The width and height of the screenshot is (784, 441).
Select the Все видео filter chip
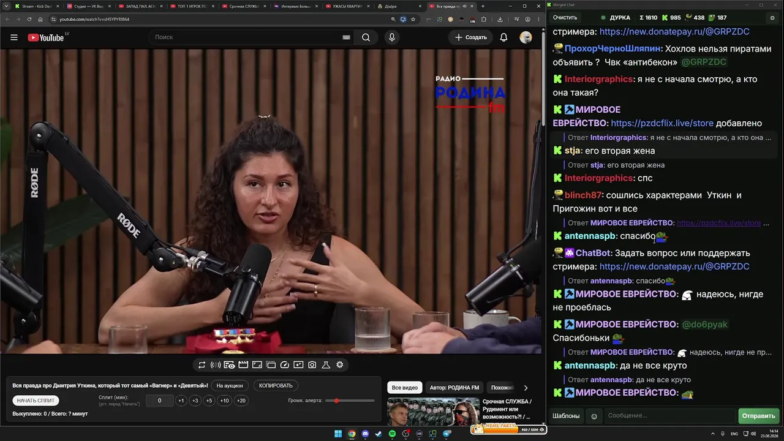[405, 388]
